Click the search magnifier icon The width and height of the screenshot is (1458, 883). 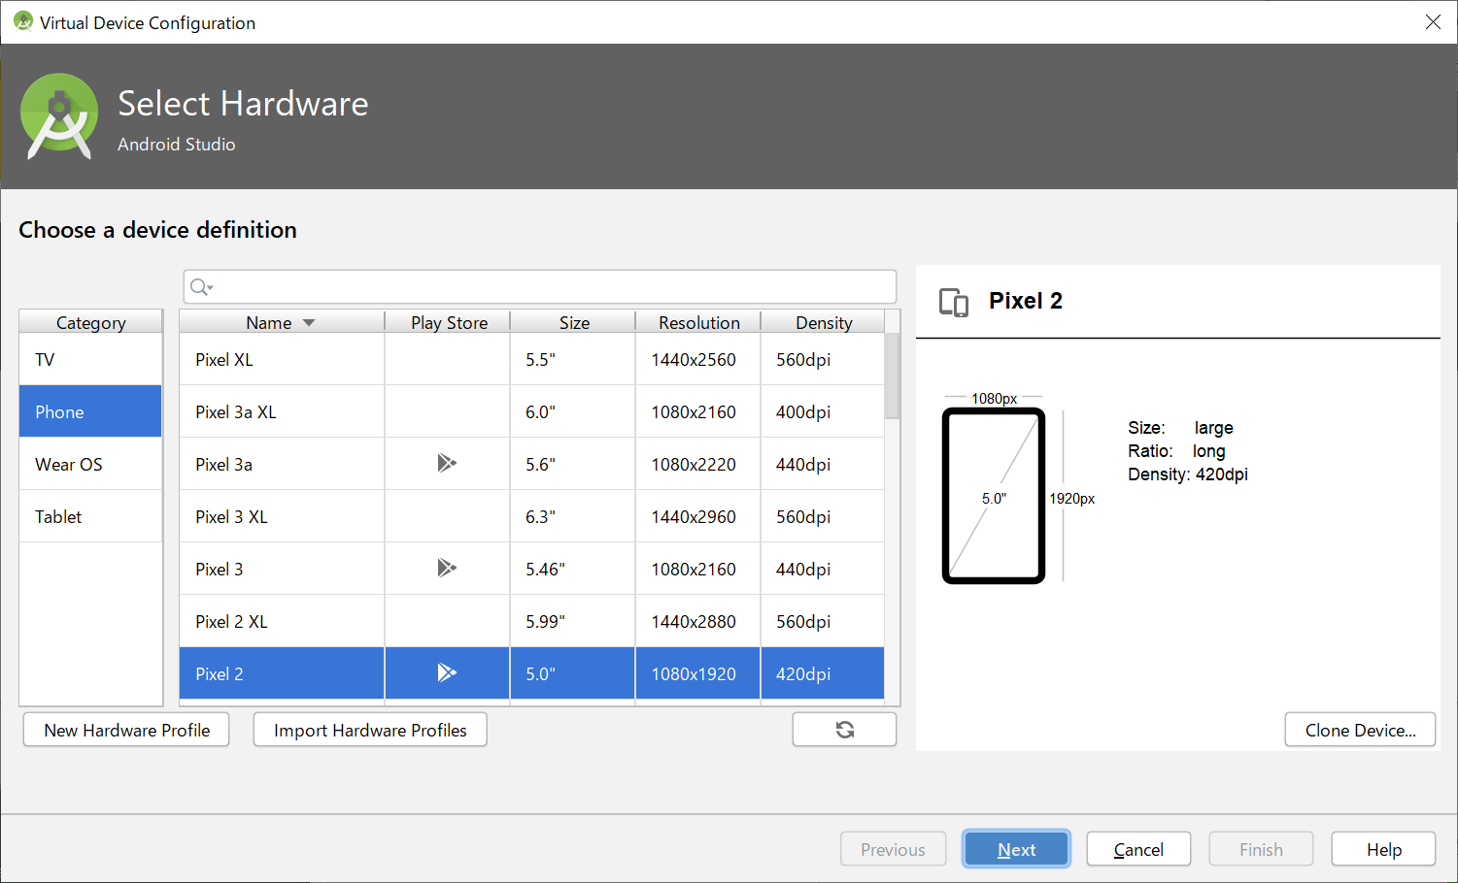[200, 287]
